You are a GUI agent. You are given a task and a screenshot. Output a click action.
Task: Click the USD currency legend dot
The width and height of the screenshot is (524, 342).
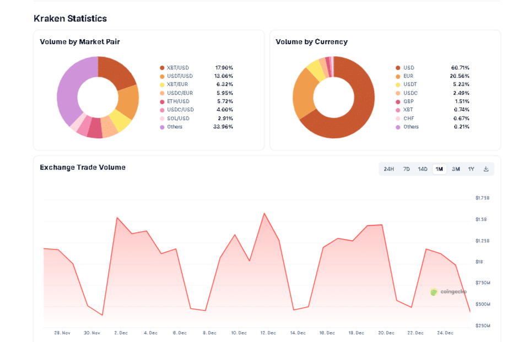click(x=398, y=68)
